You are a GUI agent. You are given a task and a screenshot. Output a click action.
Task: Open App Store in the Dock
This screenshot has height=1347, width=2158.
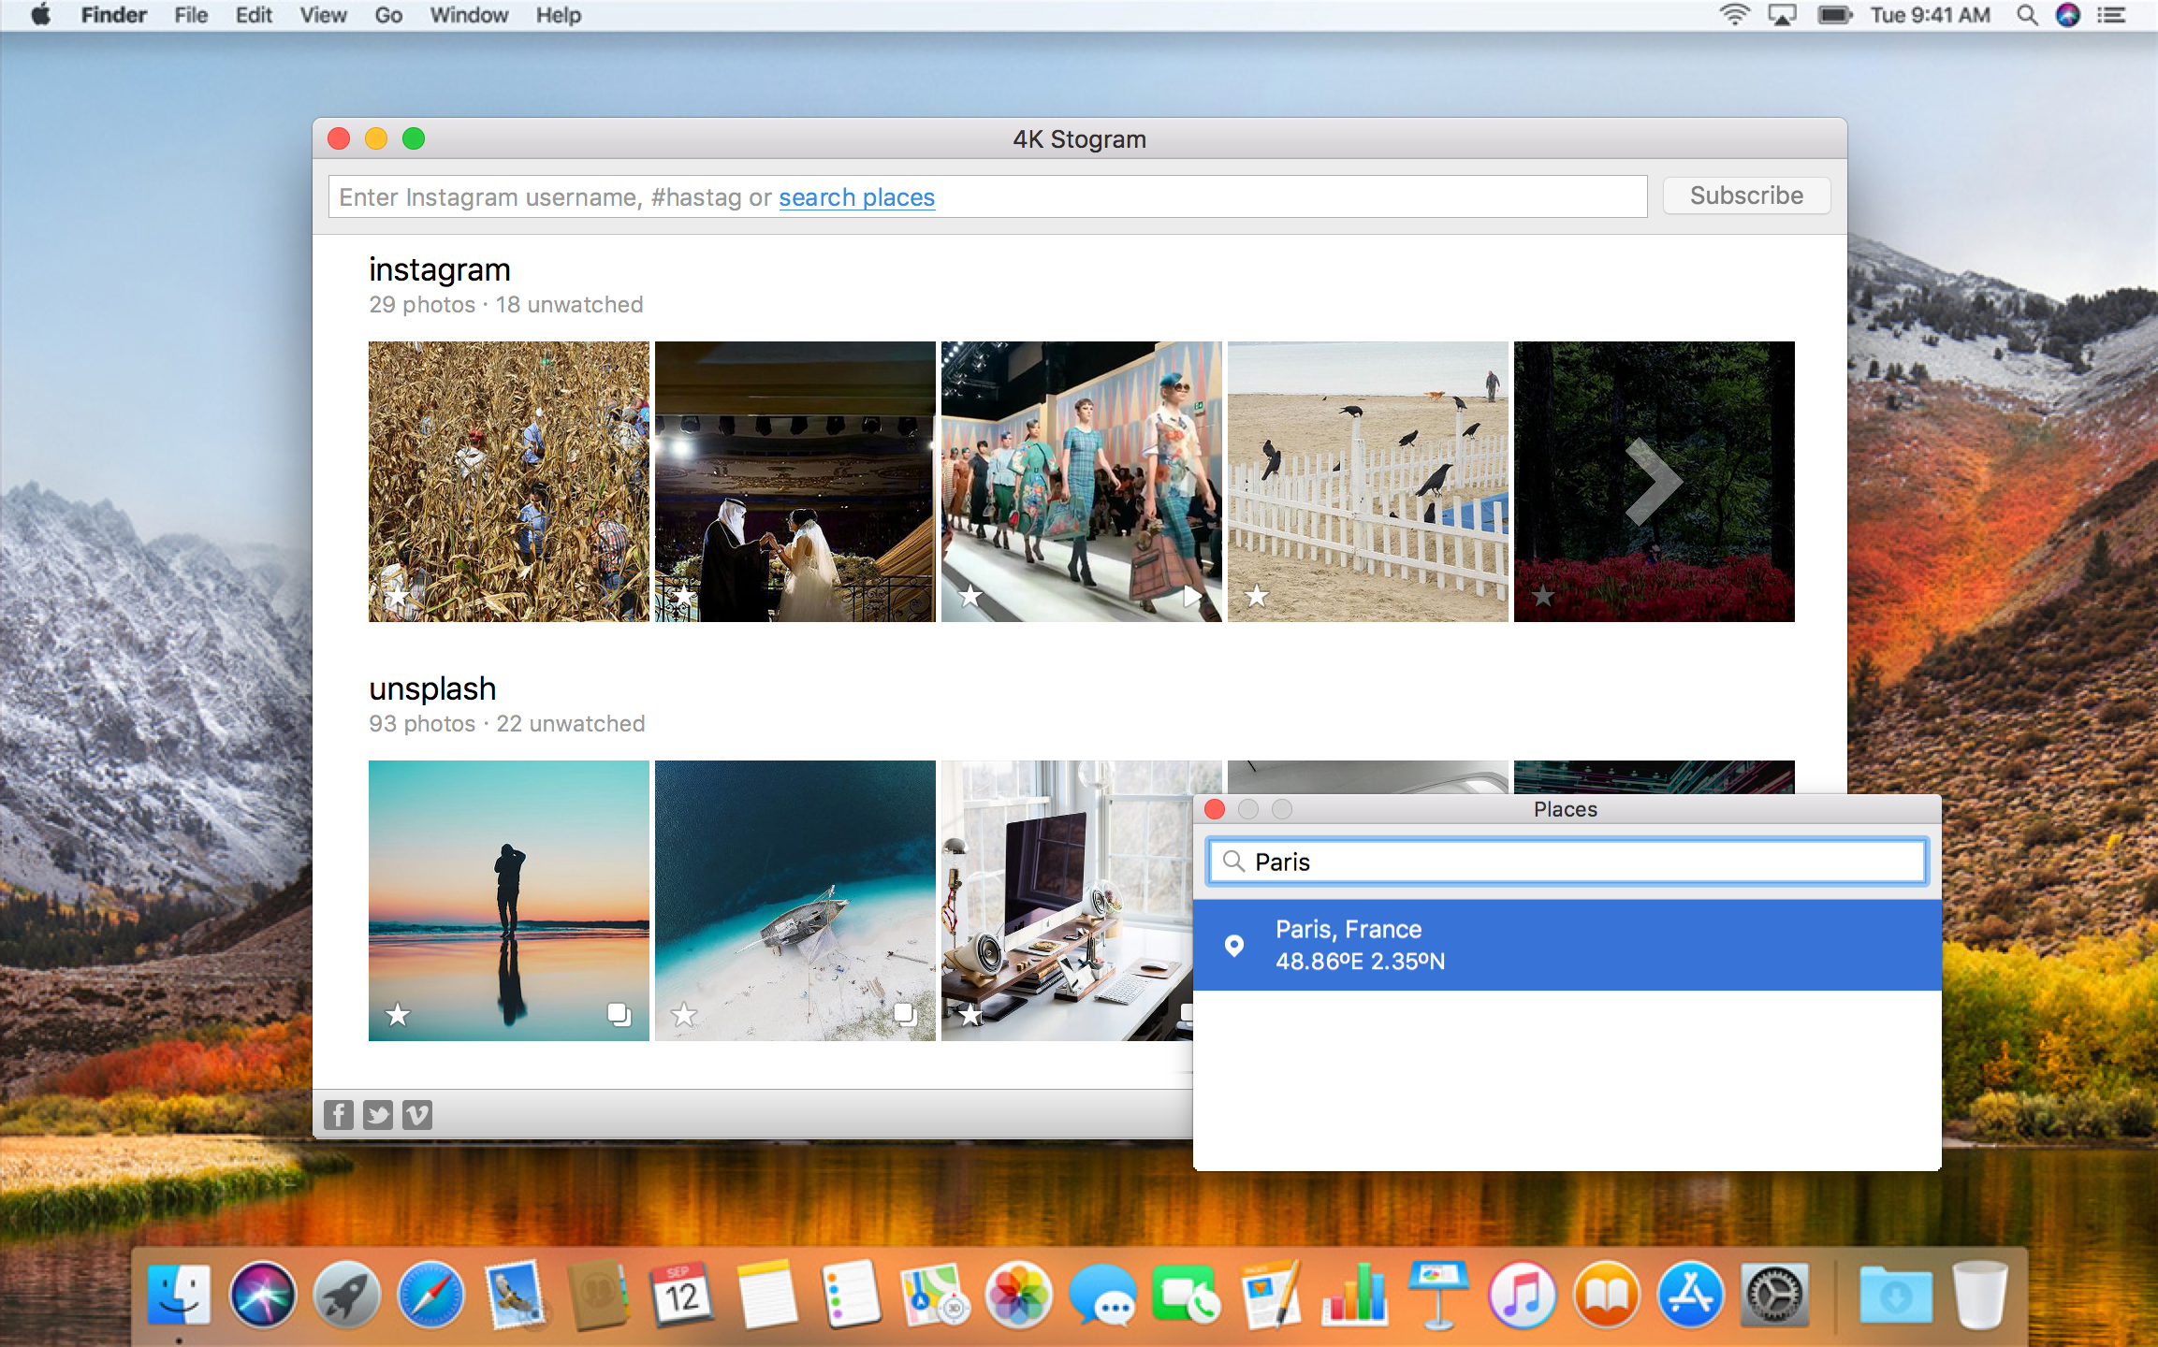1690,1295
